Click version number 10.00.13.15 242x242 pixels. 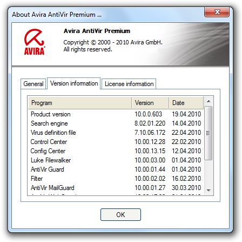(x=150, y=151)
